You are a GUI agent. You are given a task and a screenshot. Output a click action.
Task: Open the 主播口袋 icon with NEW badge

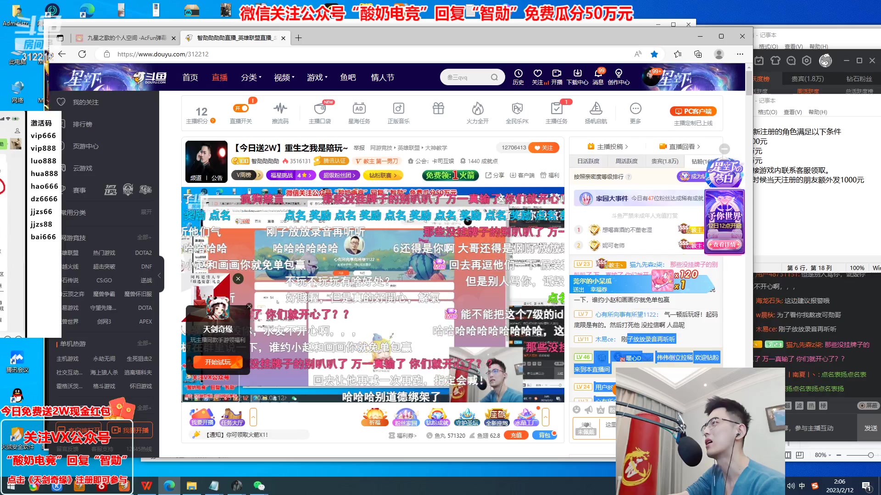pyautogui.click(x=320, y=113)
